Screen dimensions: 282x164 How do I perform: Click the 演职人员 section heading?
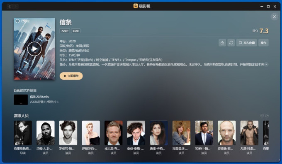click(21, 115)
